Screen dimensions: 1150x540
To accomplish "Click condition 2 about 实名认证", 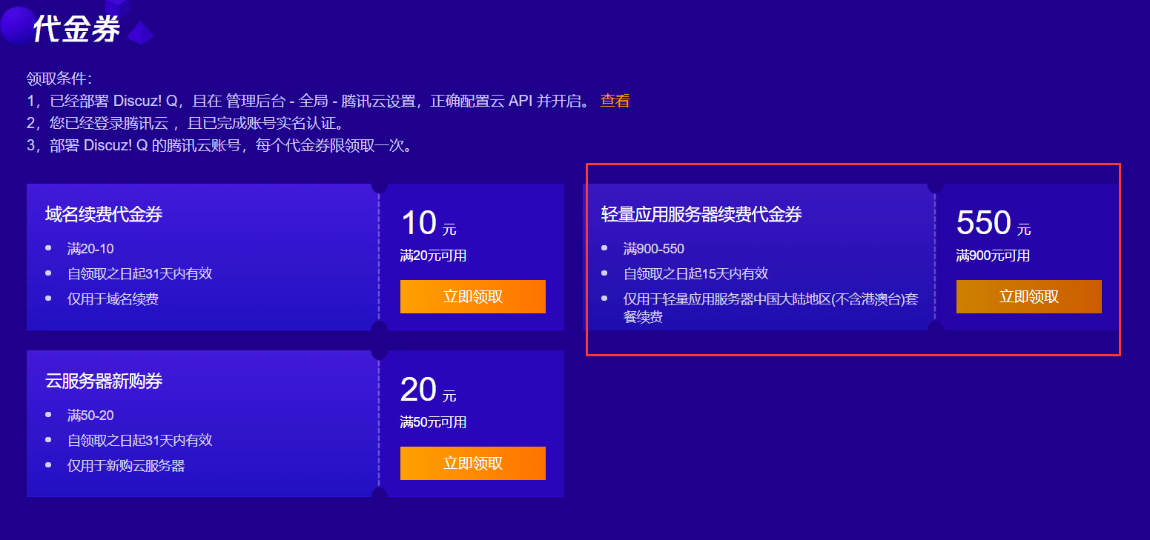I will click(185, 123).
